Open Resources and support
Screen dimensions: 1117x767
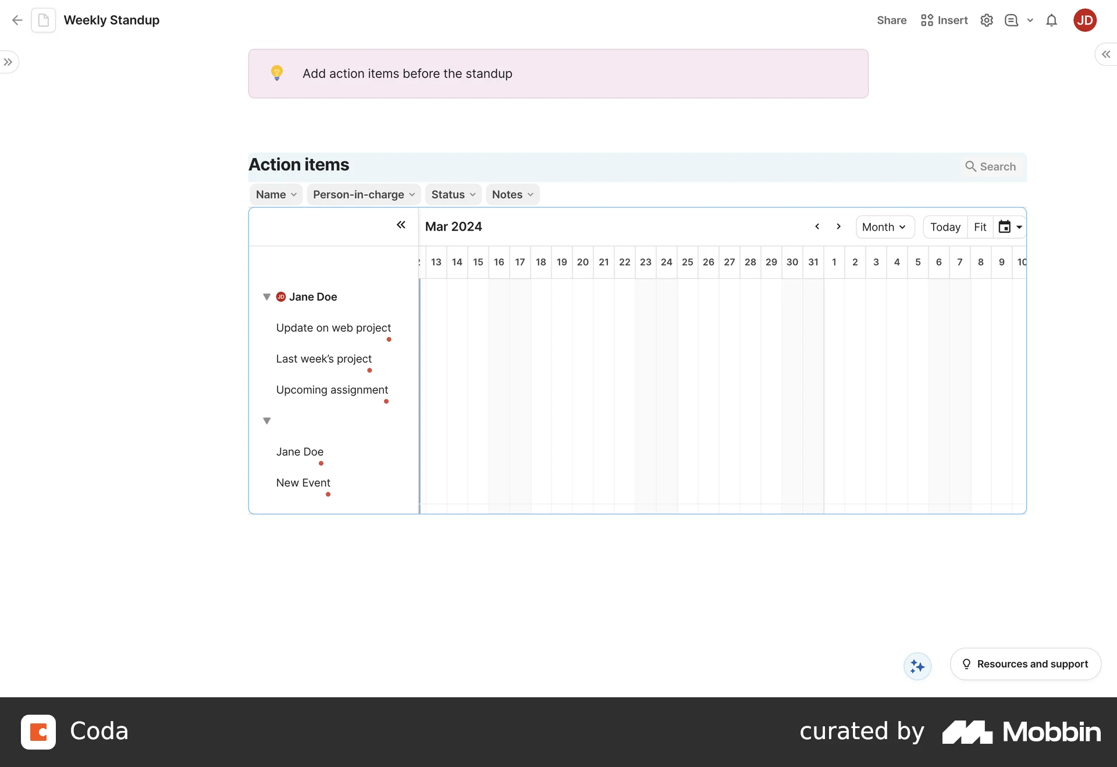point(1025,664)
